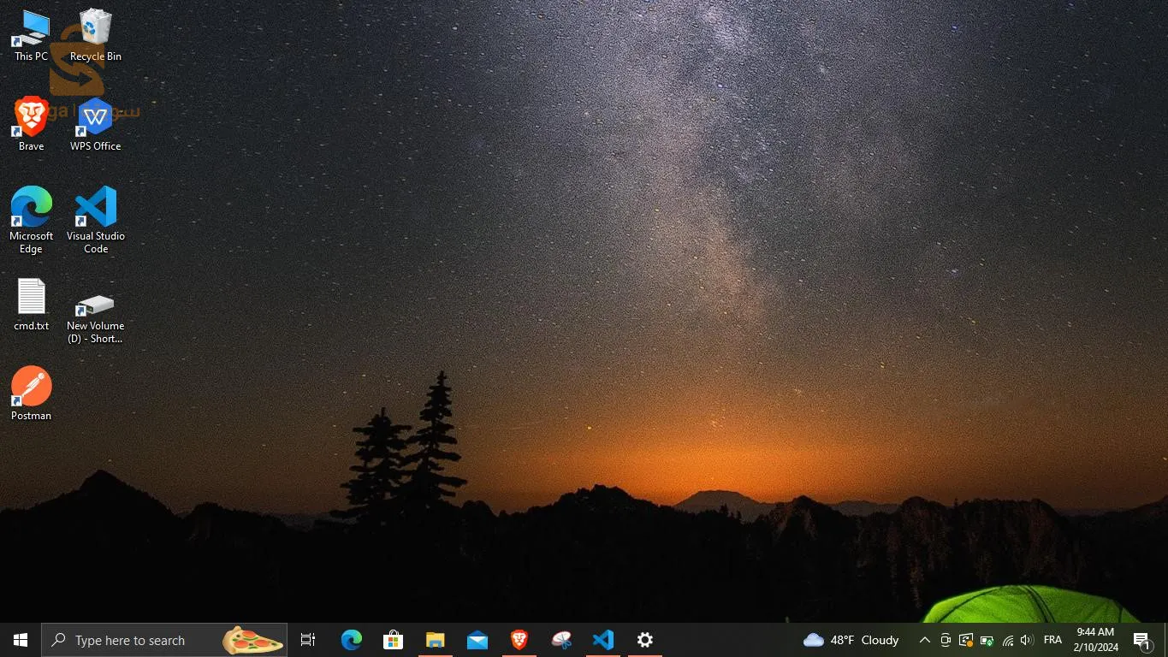Open Action Center via the notification icon
Image resolution: width=1168 pixels, height=657 pixels.
[x=1141, y=639]
